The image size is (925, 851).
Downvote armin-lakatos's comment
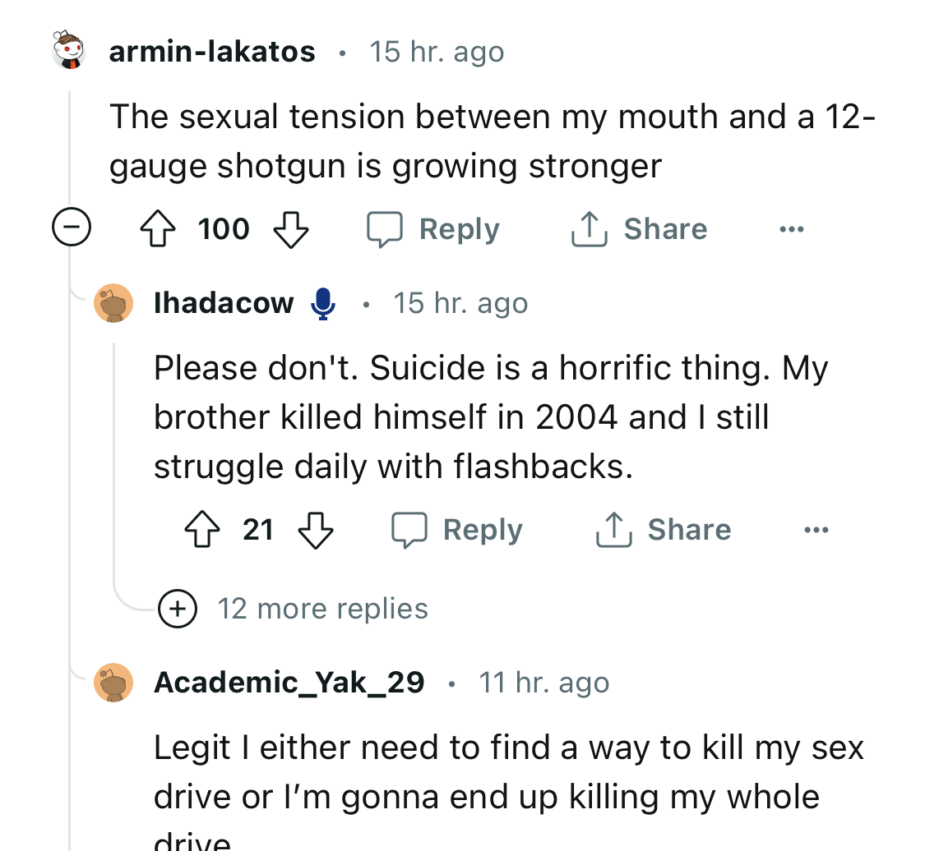click(291, 229)
